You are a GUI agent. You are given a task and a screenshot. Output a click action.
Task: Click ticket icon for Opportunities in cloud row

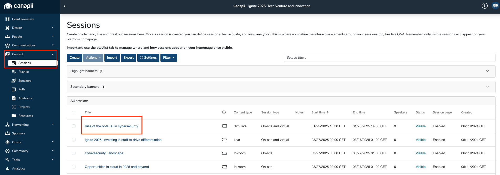(x=225, y=167)
